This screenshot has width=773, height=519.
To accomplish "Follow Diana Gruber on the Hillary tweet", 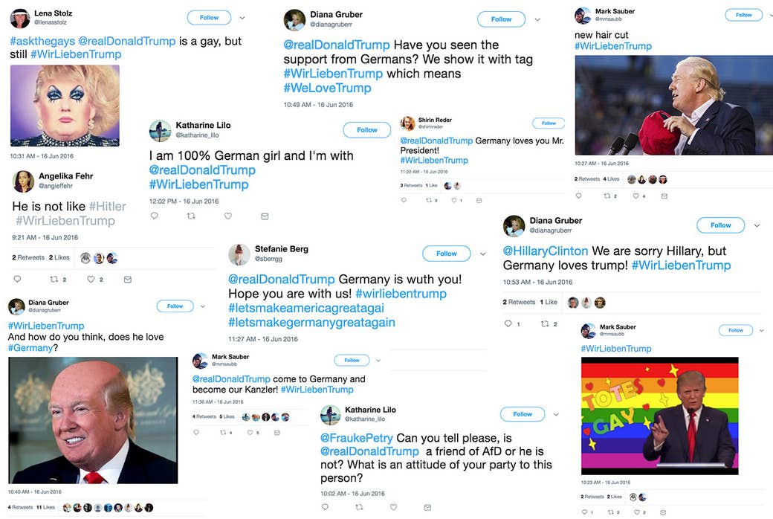I will pyautogui.click(x=720, y=225).
